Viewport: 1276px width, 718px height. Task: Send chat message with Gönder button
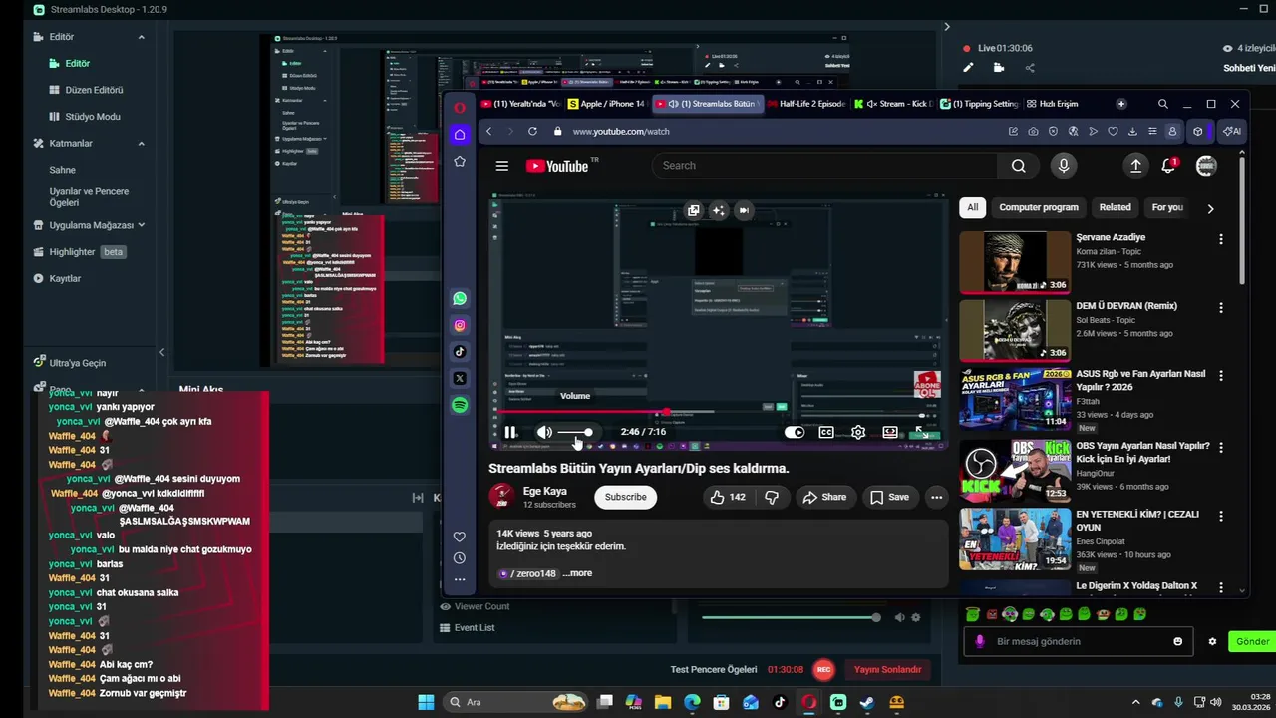click(x=1252, y=642)
